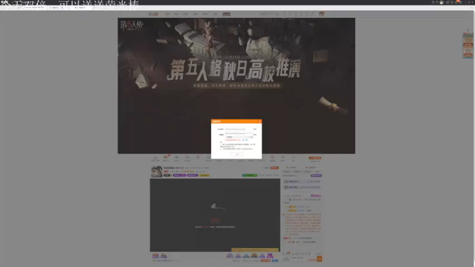Viewport: 475px width, 267px height.
Task: Click the blue link beside red warning text
Action: (x=245, y=140)
